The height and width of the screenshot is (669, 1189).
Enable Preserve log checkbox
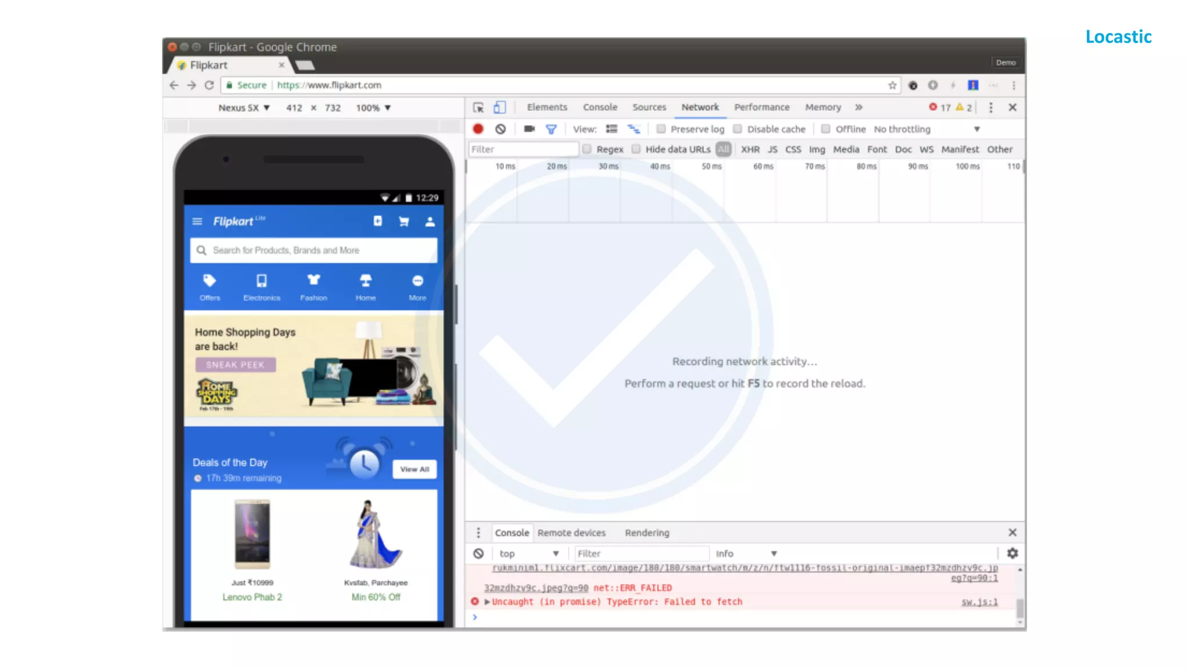tap(661, 129)
